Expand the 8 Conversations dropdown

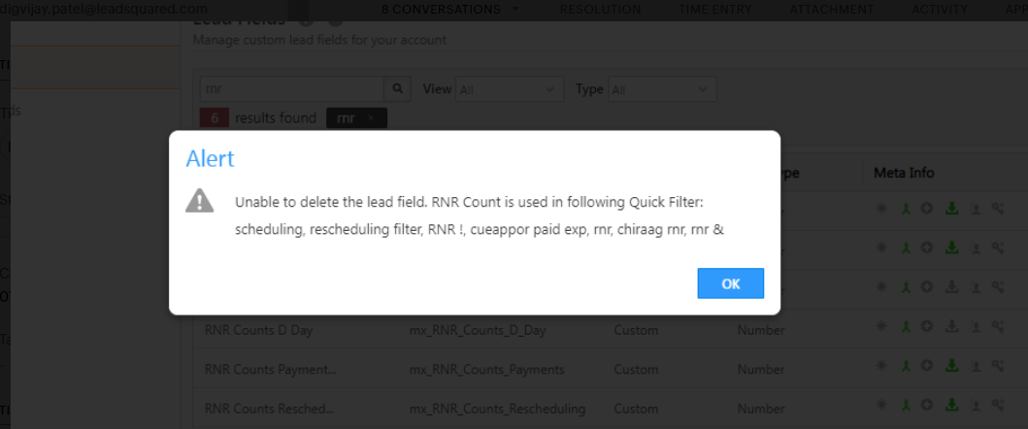(x=449, y=10)
